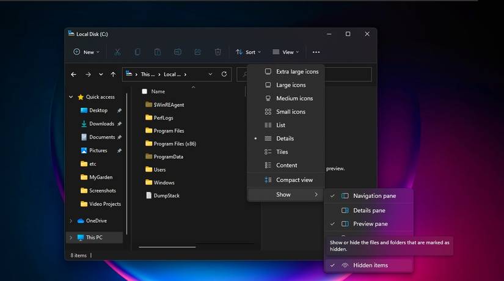Go up one folder level arrow
Screen dimensions: 504x281
point(113,75)
